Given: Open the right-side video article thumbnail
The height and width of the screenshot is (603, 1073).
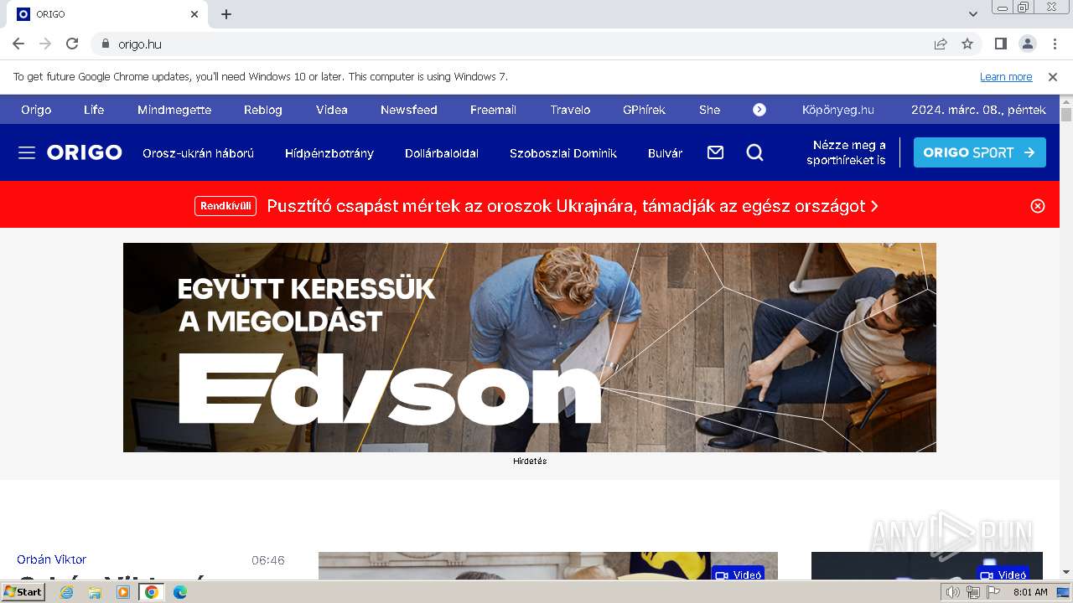Looking at the screenshot, I should pyautogui.click(x=927, y=565).
